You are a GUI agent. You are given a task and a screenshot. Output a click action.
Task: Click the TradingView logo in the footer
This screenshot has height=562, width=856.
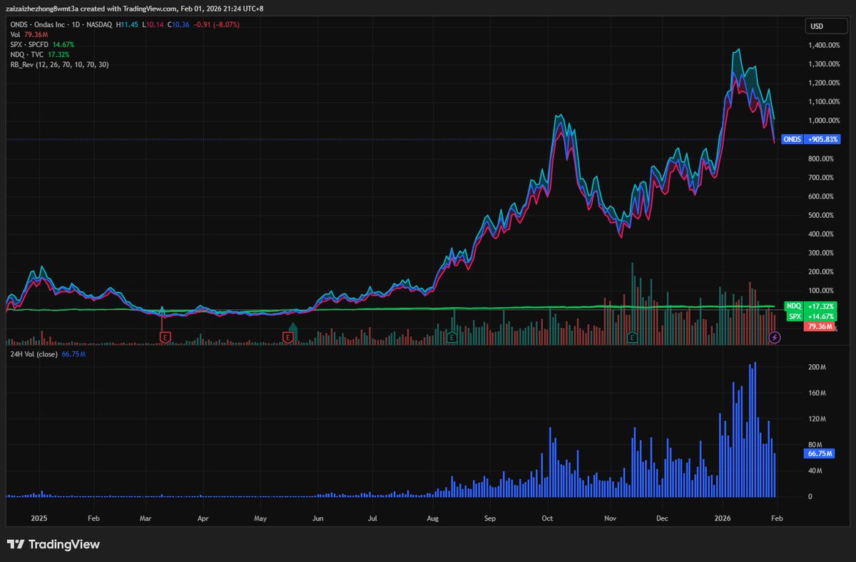[x=53, y=543]
